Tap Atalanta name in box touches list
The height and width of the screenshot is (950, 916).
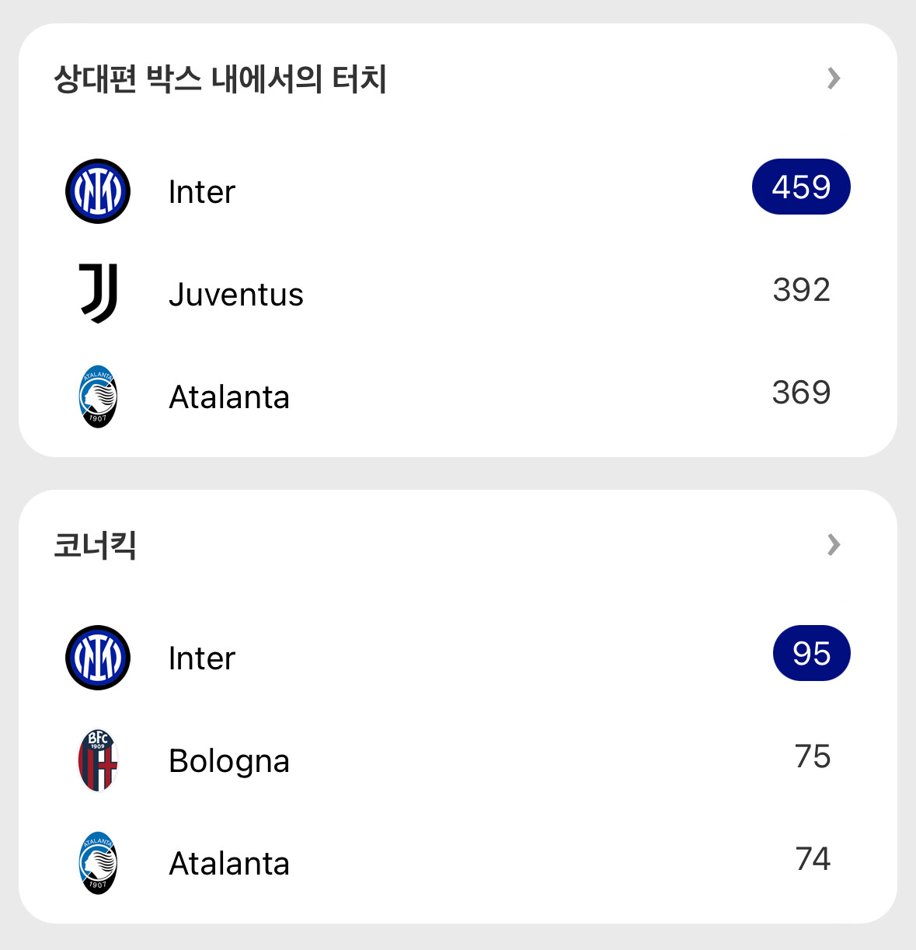point(229,397)
